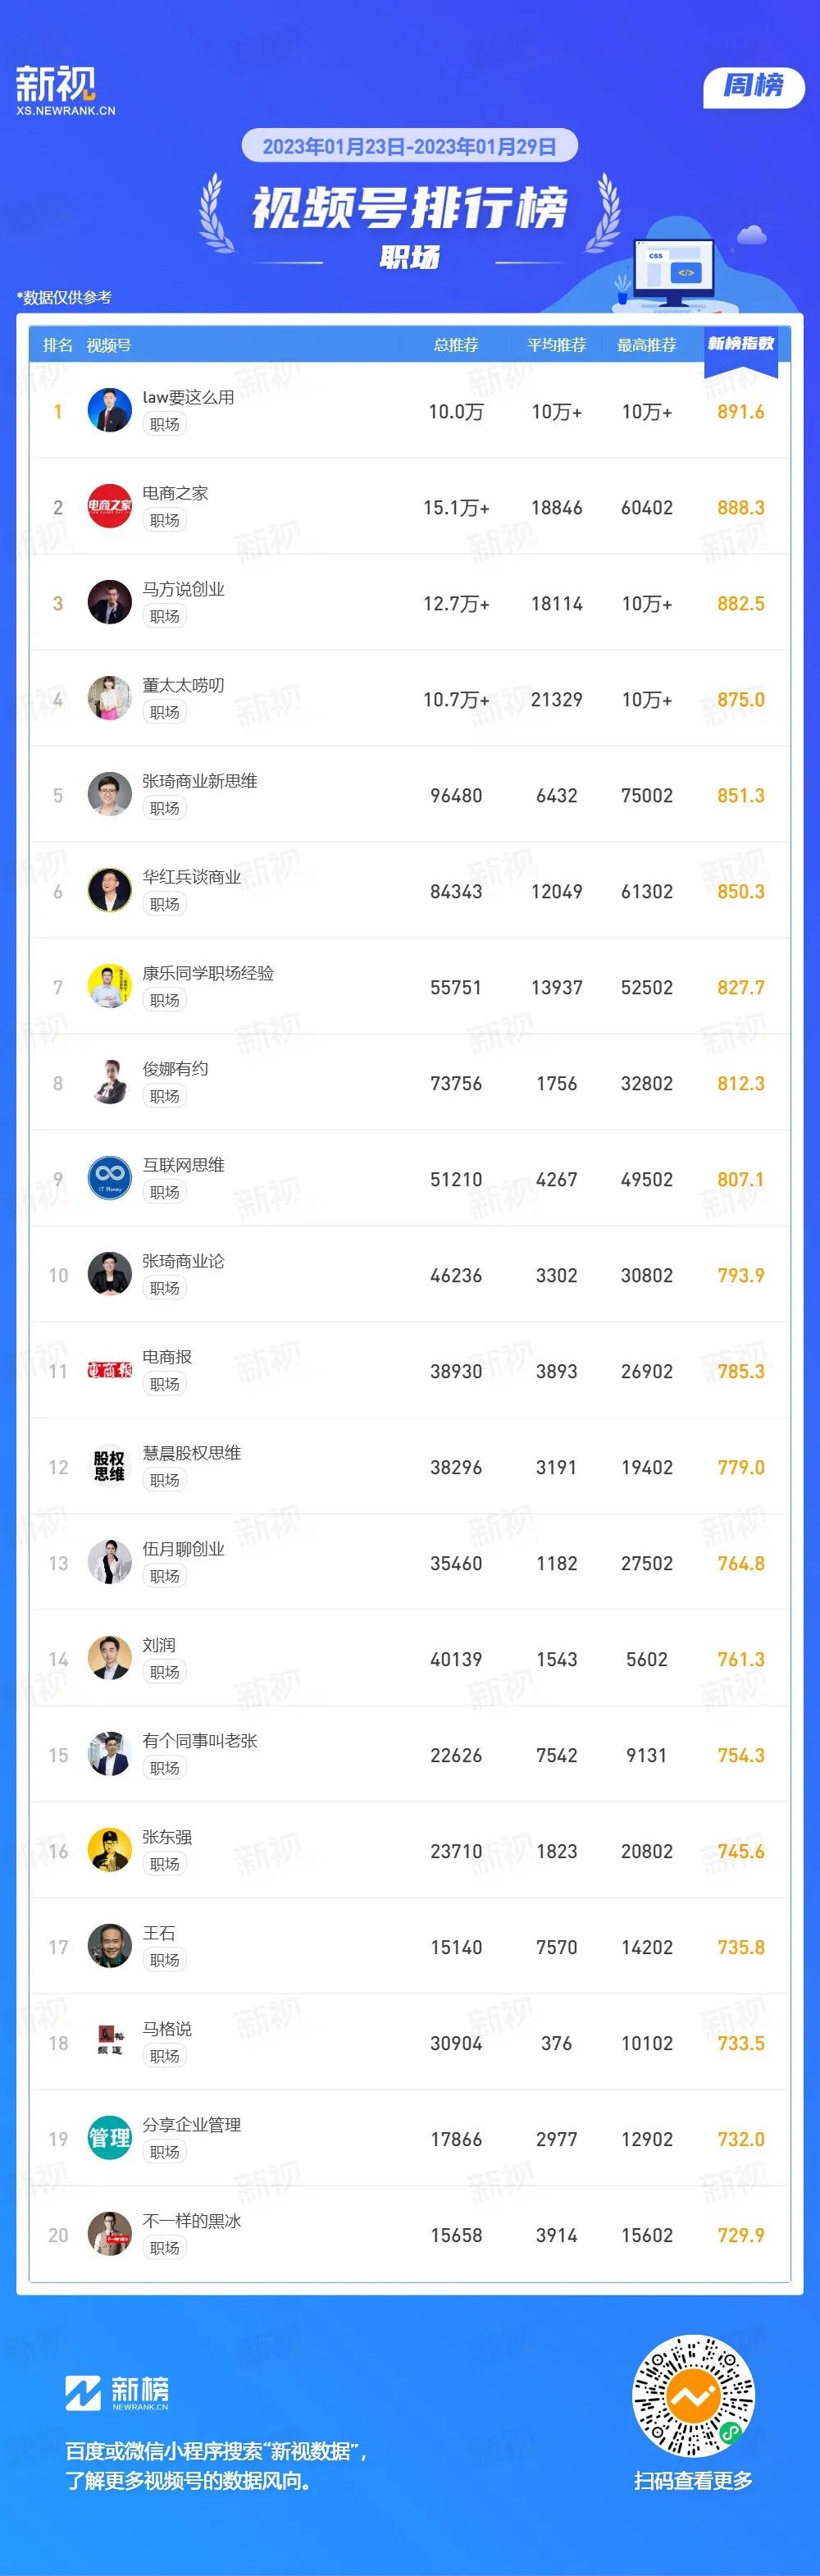The height and width of the screenshot is (2576, 820).
Task: Select the 周榜 weekly ranking badge
Action: [754, 86]
